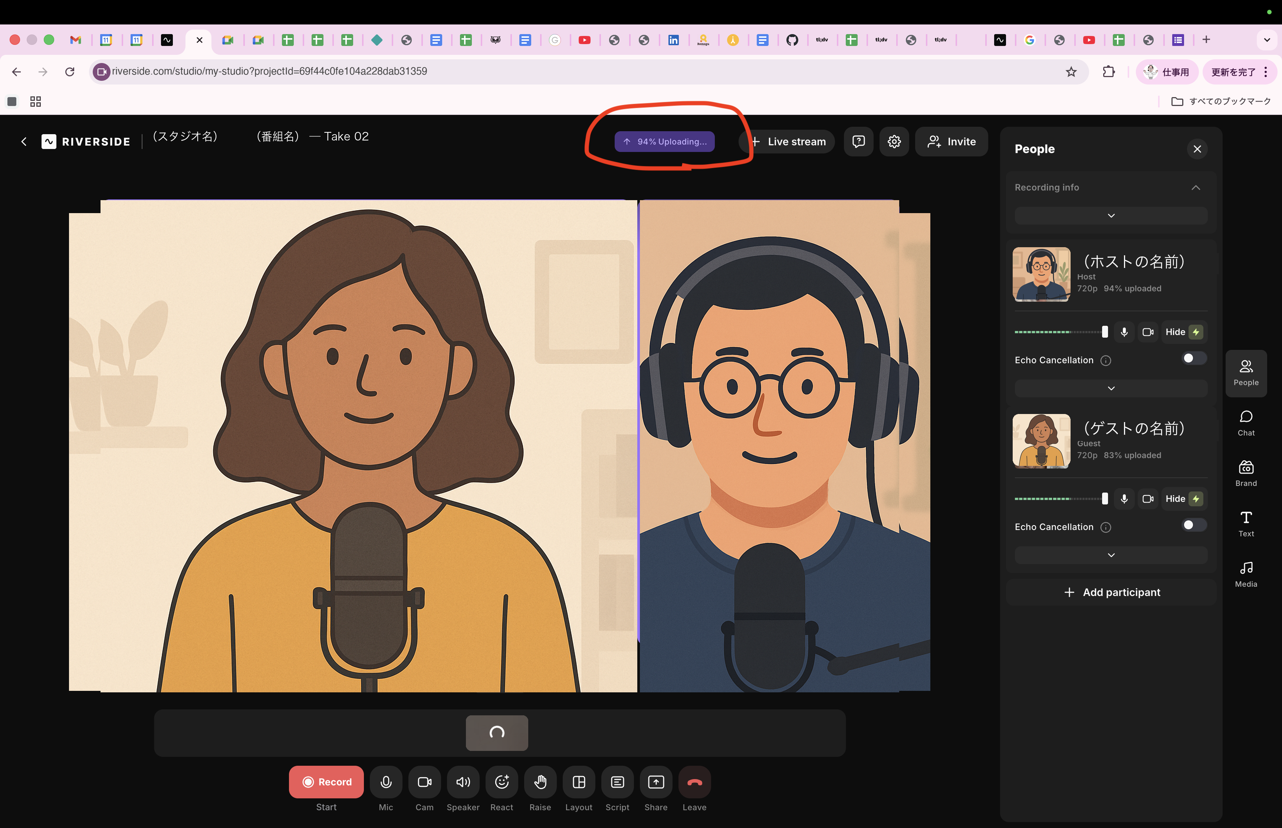The width and height of the screenshot is (1282, 828).
Task: Open the React emoji button
Action: [x=502, y=781]
